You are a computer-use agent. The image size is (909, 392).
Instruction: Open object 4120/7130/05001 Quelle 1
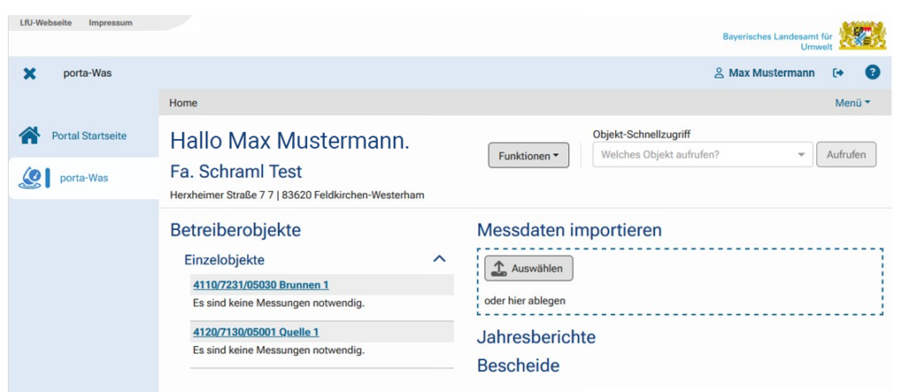click(x=255, y=331)
